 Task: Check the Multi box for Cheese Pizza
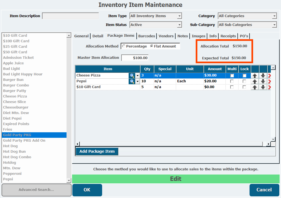(232, 75)
